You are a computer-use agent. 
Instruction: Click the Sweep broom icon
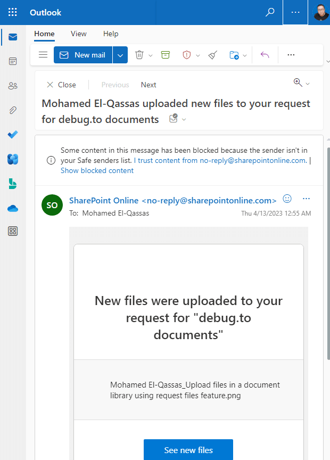213,55
